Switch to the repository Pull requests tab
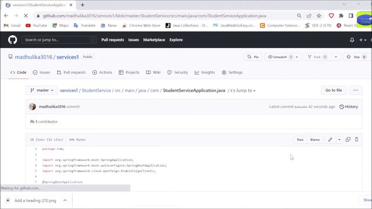The height and width of the screenshot is (209, 372). tap(71, 72)
